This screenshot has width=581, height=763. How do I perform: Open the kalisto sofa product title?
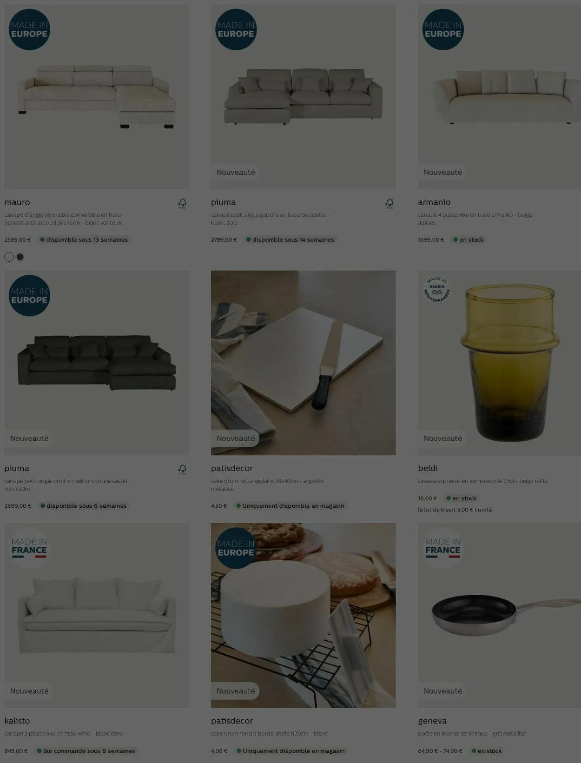pyautogui.click(x=17, y=721)
